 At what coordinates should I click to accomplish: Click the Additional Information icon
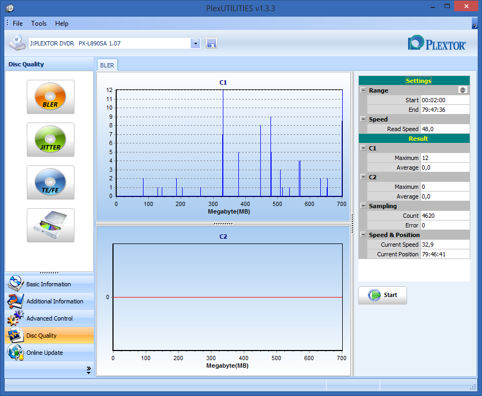pyautogui.click(x=16, y=301)
